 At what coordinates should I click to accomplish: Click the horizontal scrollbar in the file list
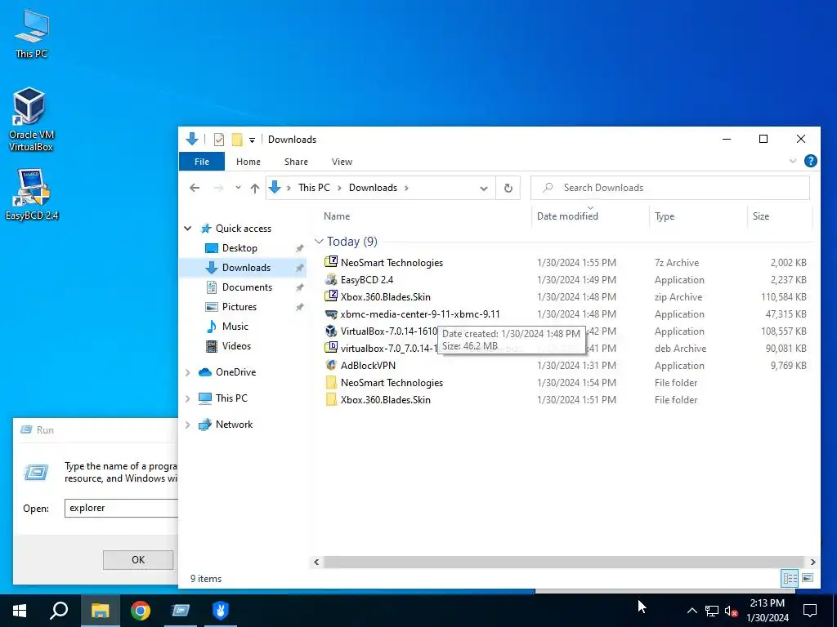pyautogui.click(x=563, y=562)
